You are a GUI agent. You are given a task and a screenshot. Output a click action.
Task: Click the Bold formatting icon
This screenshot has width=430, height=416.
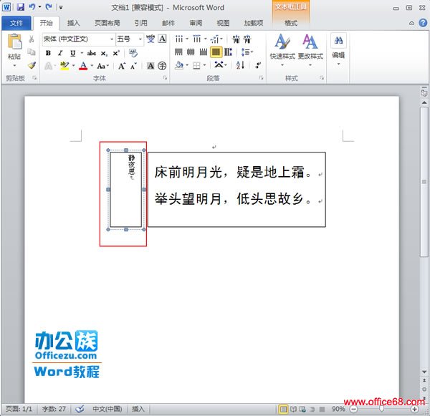point(48,53)
